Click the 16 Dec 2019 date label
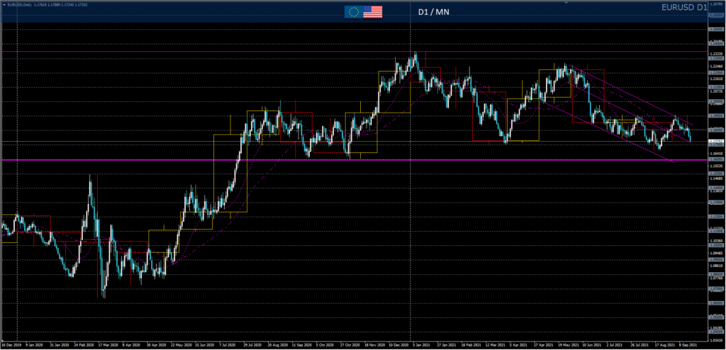 (11, 346)
